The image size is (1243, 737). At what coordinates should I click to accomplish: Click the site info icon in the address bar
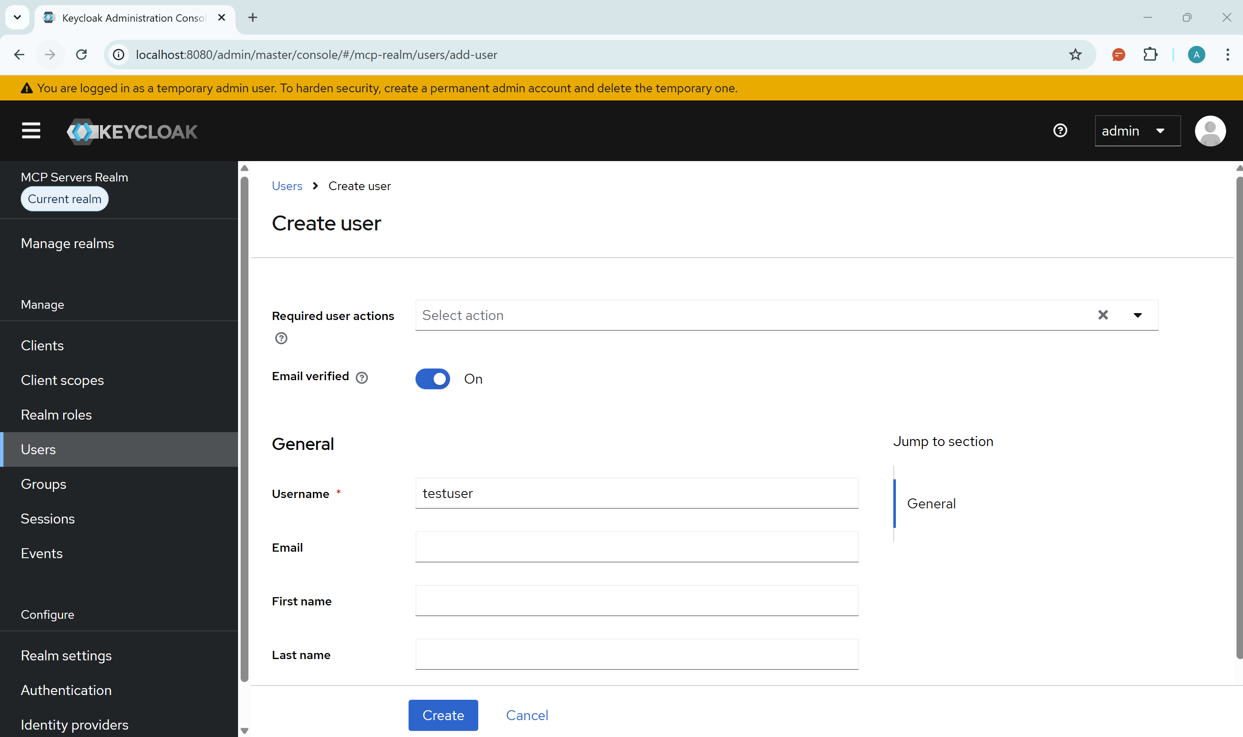coord(118,55)
